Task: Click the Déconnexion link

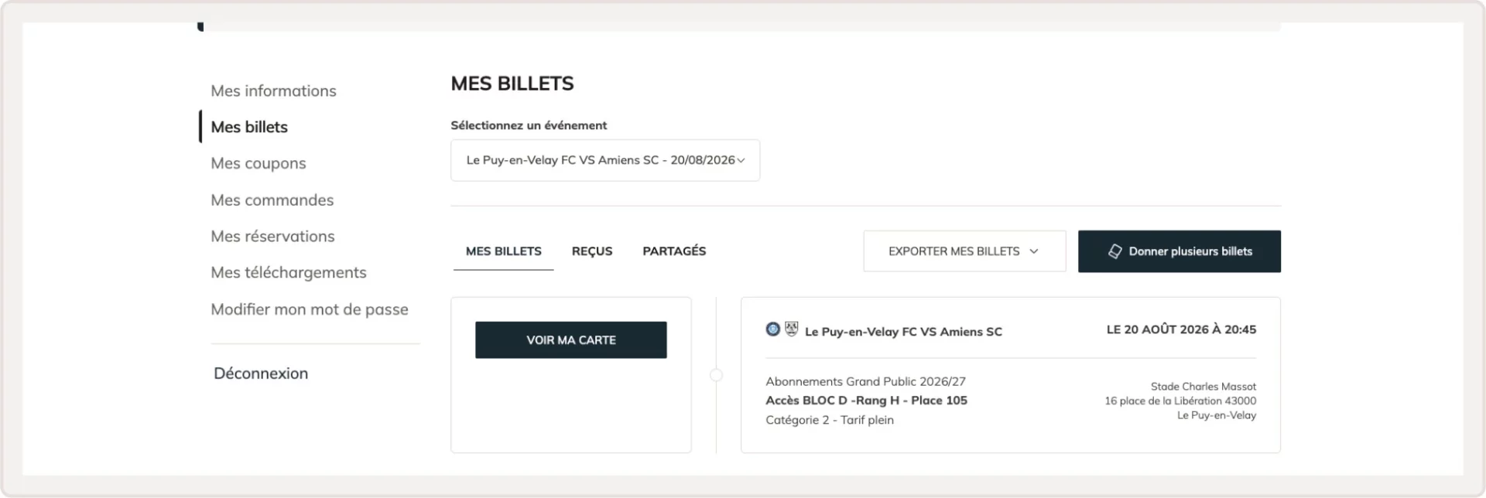Action: tap(261, 373)
